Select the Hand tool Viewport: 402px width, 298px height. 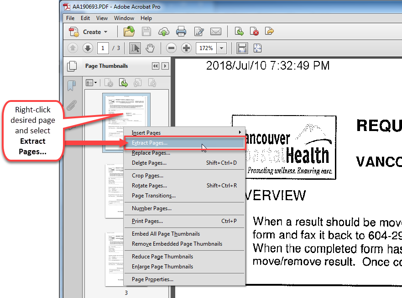(x=150, y=48)
